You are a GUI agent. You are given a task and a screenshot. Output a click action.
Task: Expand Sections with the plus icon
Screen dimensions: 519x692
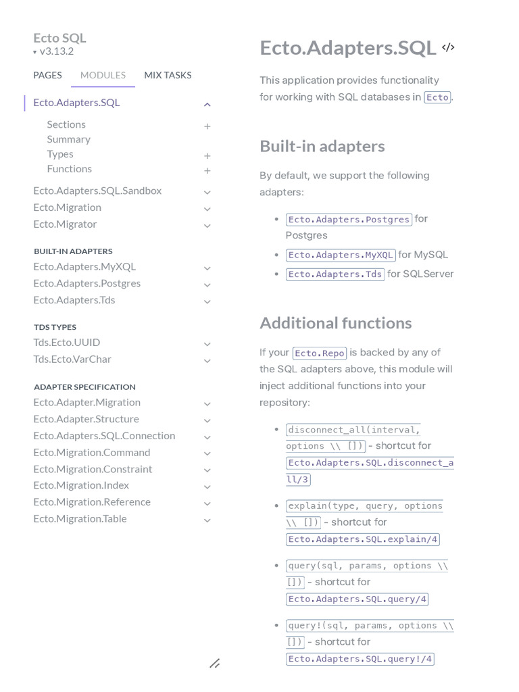tap(207, 126)
